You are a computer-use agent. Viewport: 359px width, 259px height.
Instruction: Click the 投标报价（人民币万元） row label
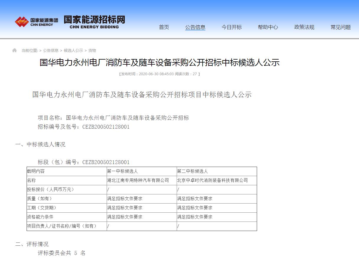[51, 189]
